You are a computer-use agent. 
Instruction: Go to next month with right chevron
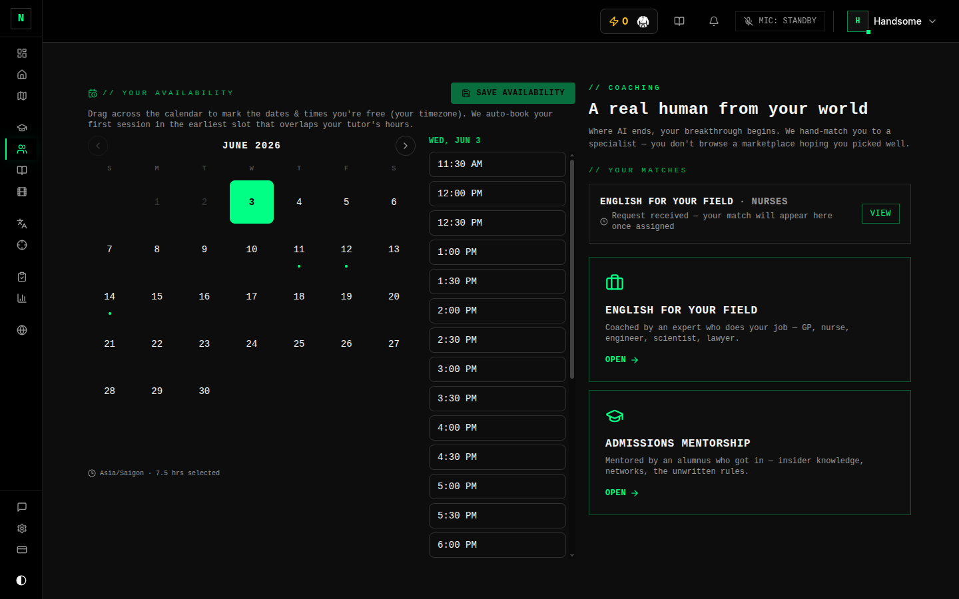point(406,146)
